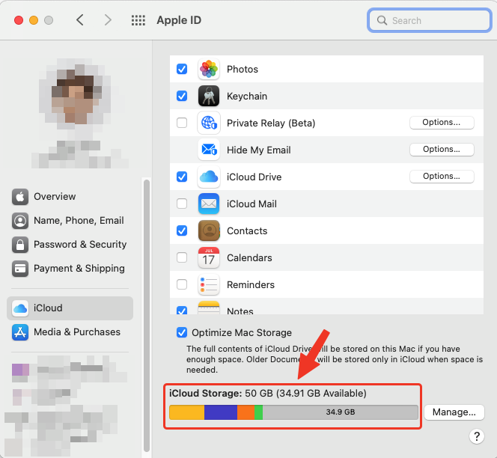Click the Manage... storage button

454,412
